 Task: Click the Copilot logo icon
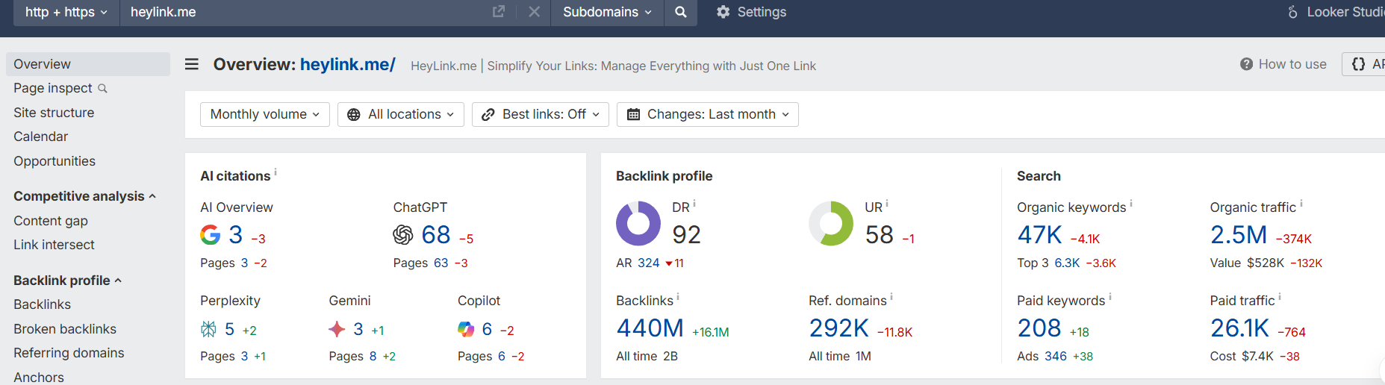pos(466,329)
